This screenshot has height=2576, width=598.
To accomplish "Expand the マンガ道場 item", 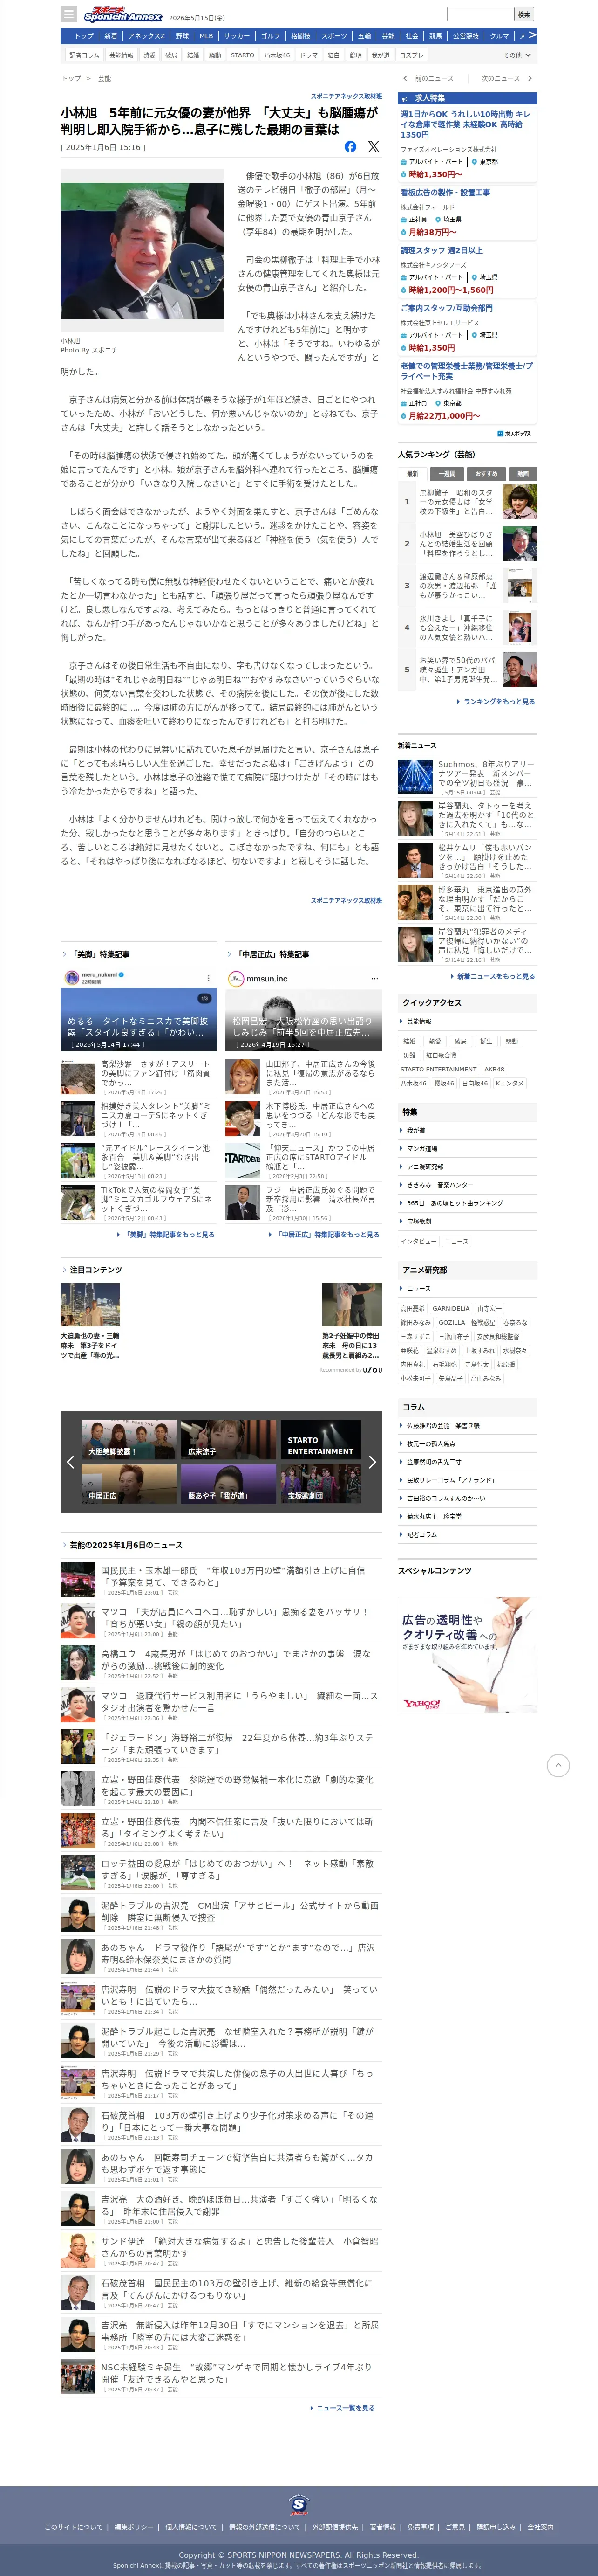I will click(x=467, y=1148).
